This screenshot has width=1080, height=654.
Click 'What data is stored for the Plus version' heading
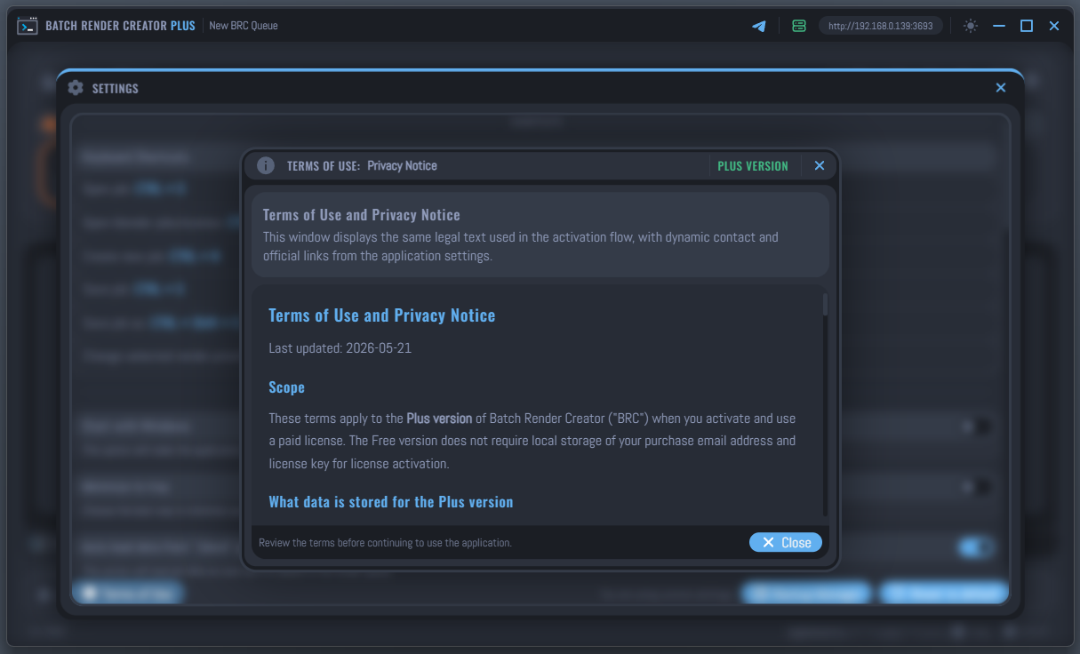point(391,502)
